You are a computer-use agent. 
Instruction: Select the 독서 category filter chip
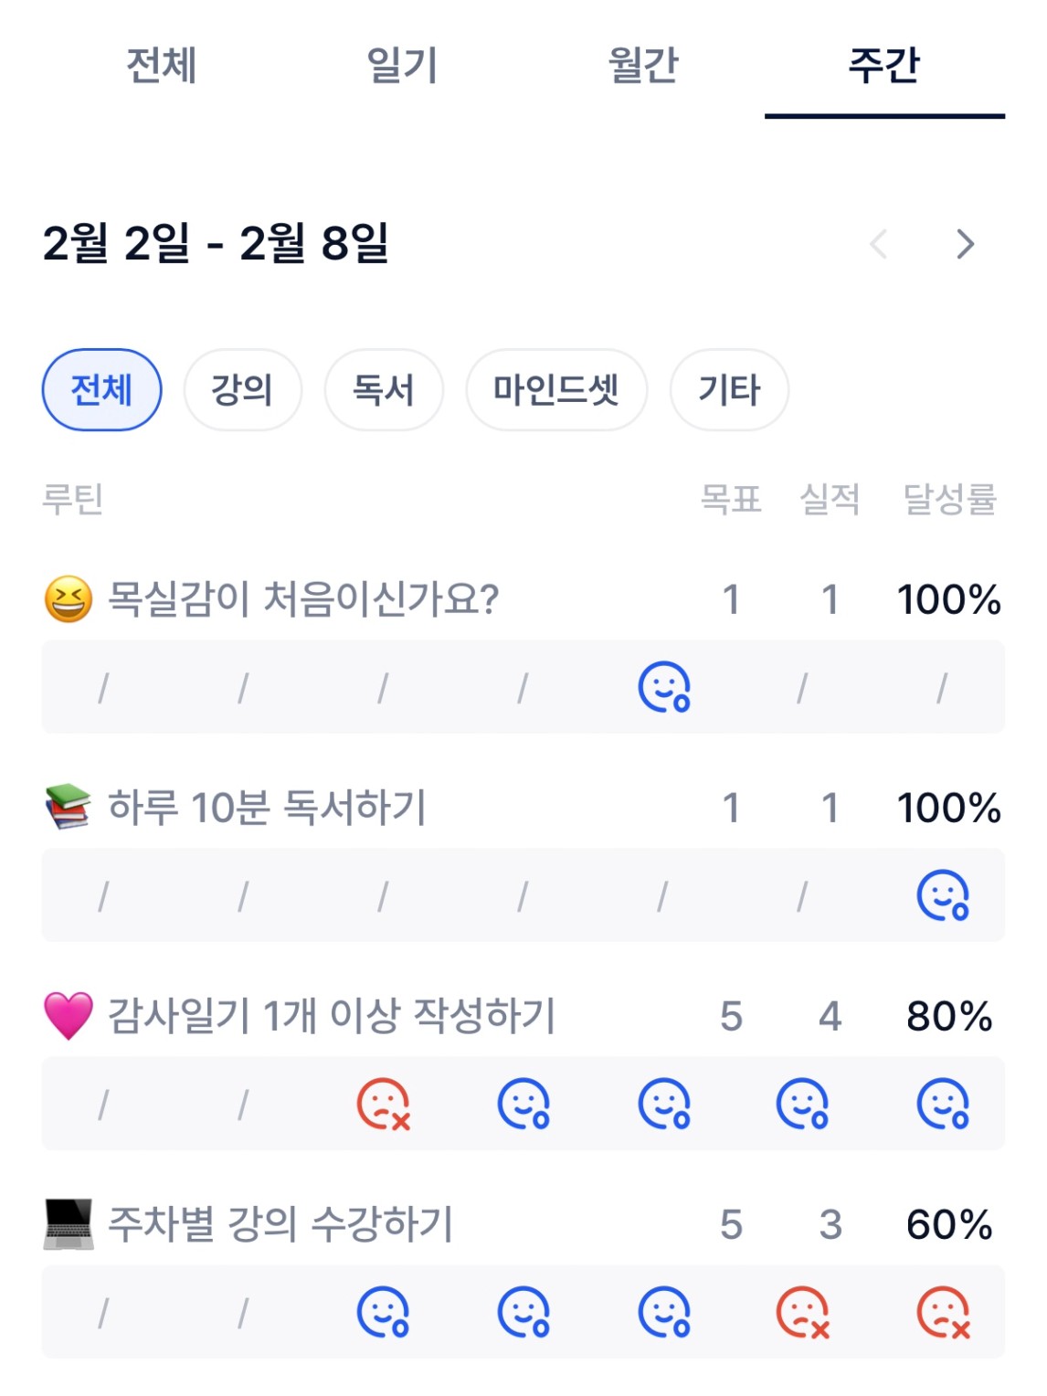(x=384, y=390)
